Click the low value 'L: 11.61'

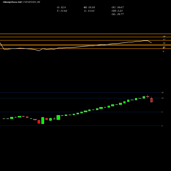coord(89,11)
